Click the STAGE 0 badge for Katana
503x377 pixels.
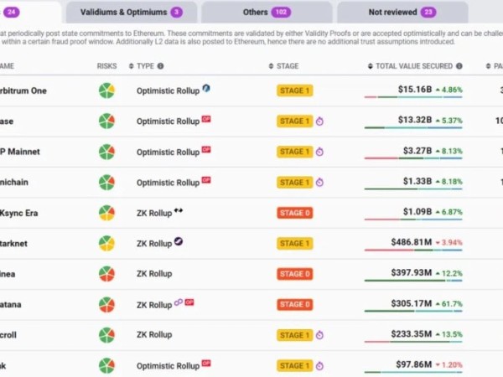(295, 305)
